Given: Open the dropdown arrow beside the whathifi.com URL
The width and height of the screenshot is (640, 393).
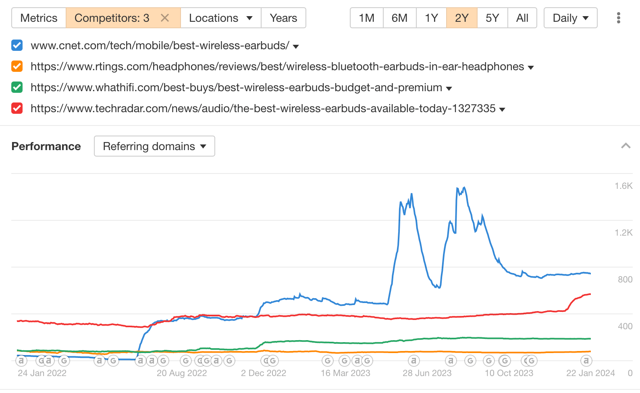Looking at the screenshot, I should click(x=449, y=88).
